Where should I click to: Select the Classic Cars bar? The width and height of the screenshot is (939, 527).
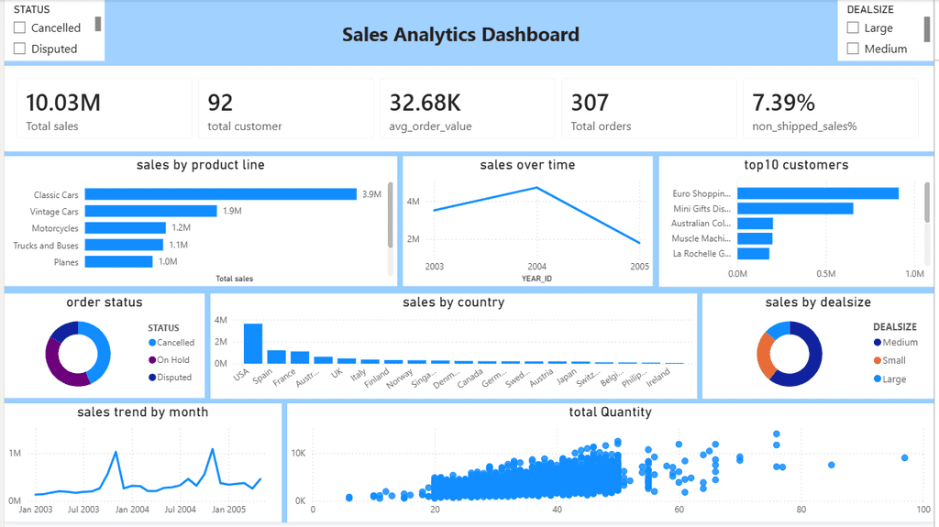(x=220, y=194)
